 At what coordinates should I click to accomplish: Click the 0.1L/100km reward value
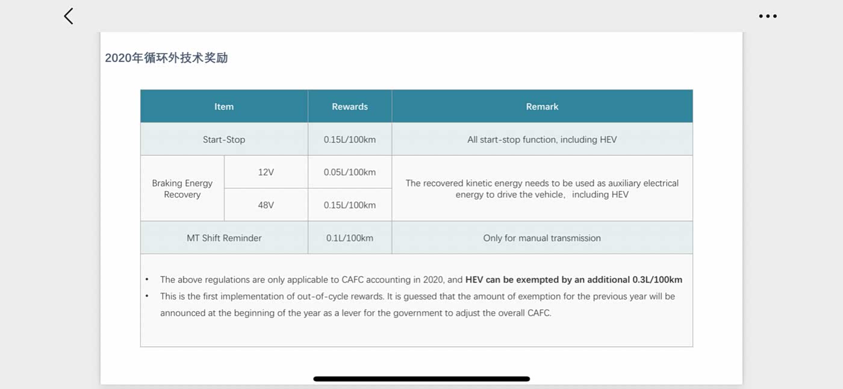click(x=350, y=238)
